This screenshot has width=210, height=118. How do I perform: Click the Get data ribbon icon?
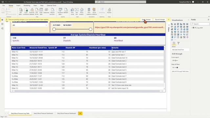pos(21,11)
